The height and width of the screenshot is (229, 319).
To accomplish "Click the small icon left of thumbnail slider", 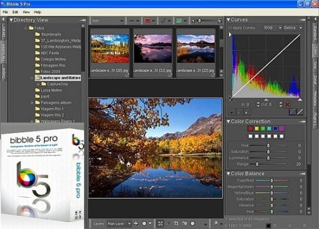I will point(193,20).
